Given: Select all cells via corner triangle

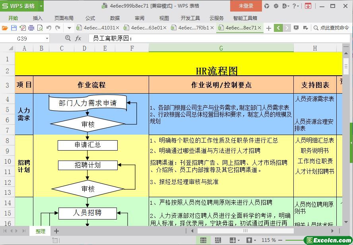Looking at the screenshot, I should tap(11, 48).
